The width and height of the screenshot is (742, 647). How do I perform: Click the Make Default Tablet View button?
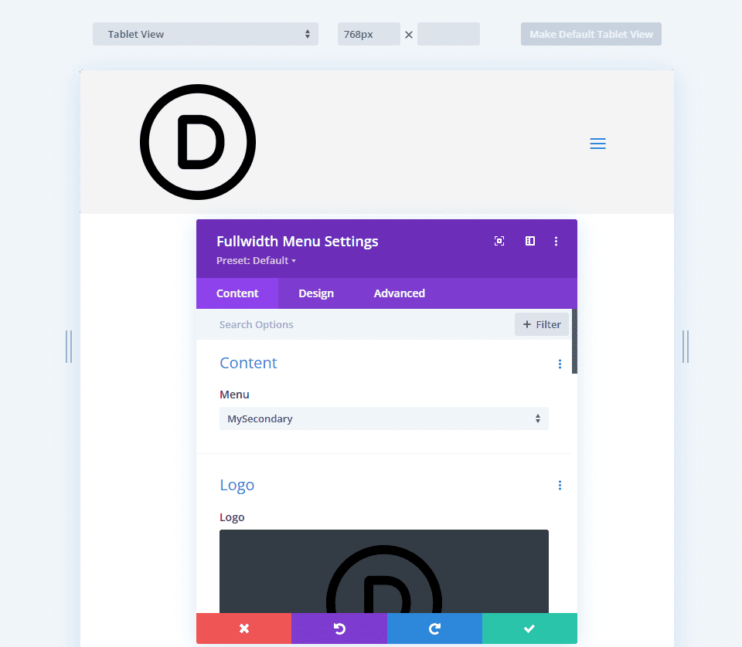click(591, 34)
